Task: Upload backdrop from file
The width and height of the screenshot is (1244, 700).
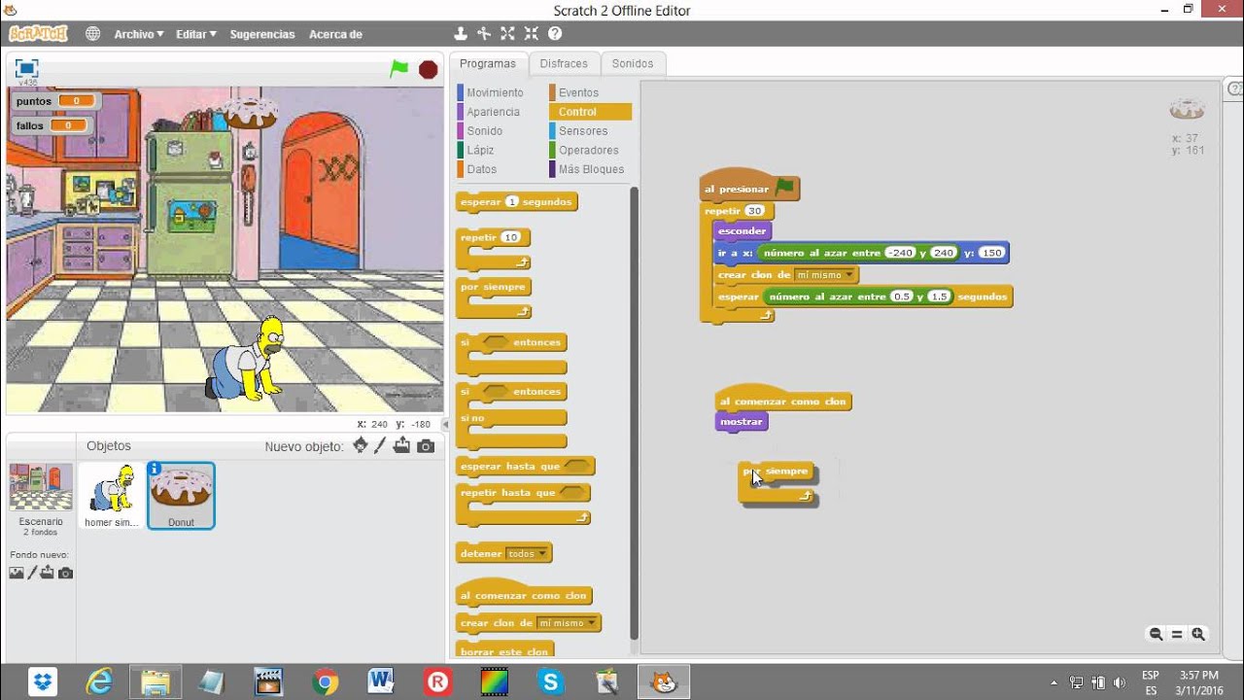Action: pos(48,573)
